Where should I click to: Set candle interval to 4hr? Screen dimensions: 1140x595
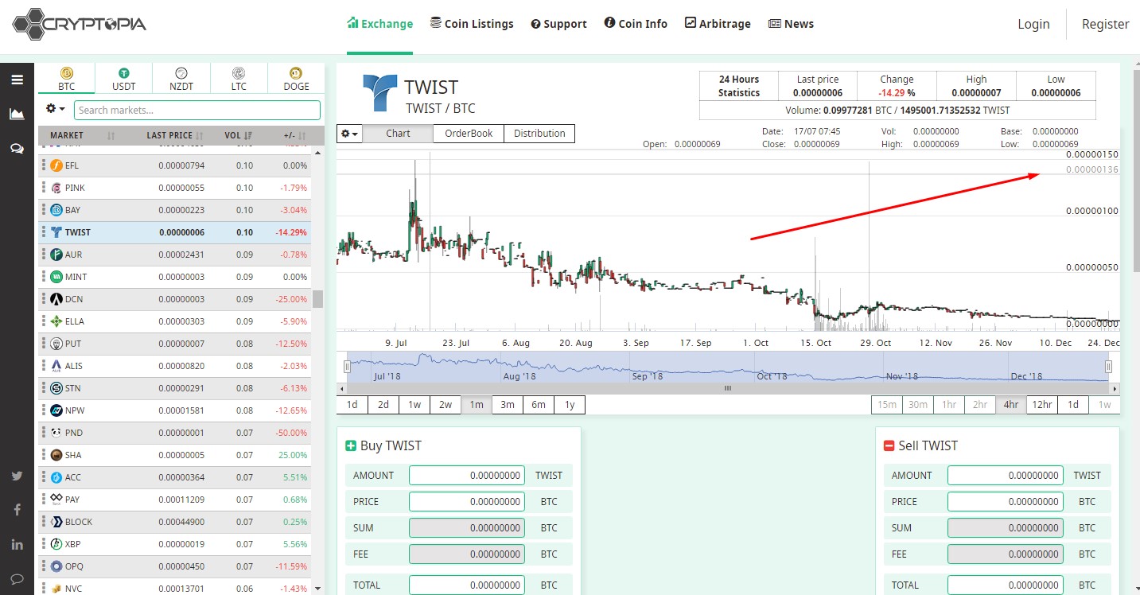coord(1011,405)
